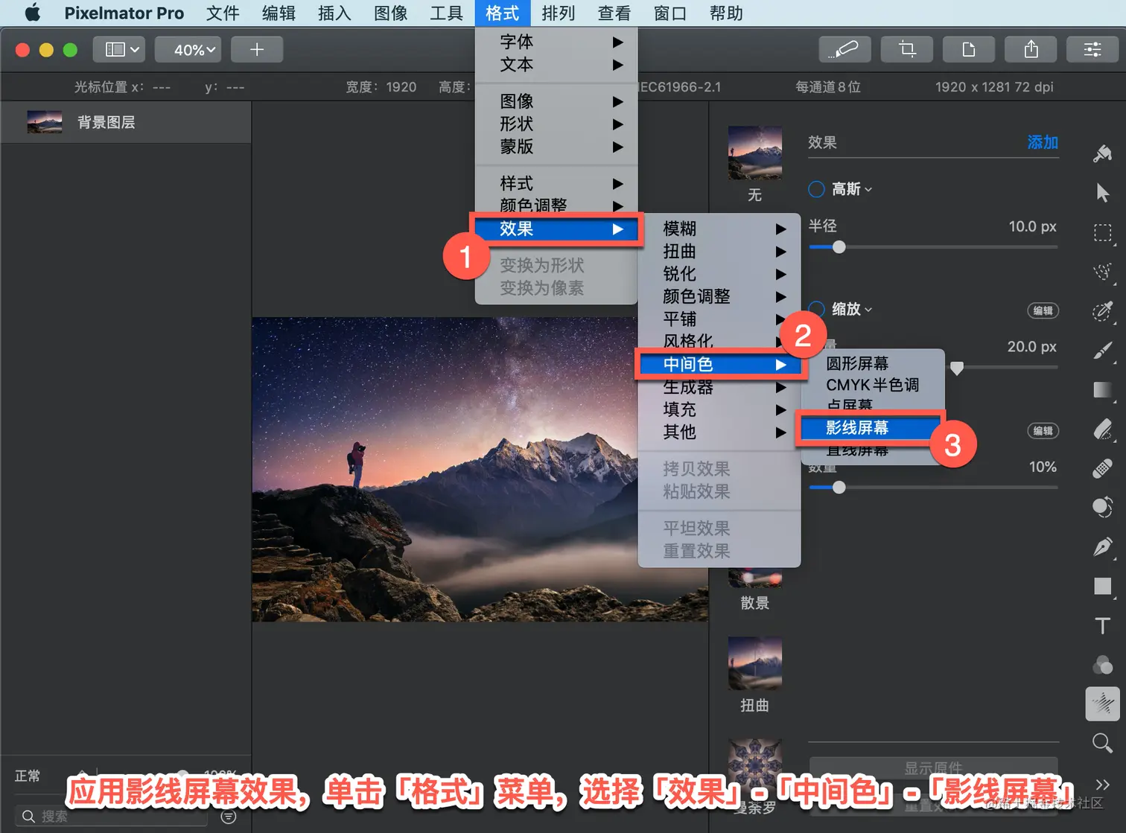The image size is (1126, 833).
Task: Open the 编辑 menu
Action: 279,13
